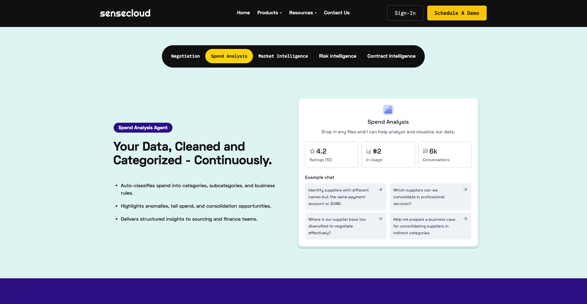This screenshot has height=304, width=587.
Task: Click the star icon next to the 4.2 rating
Action: (312, 151)
